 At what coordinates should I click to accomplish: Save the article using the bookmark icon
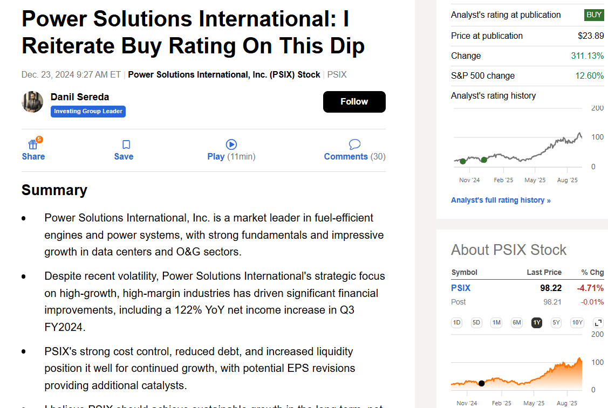pos(124,150)
